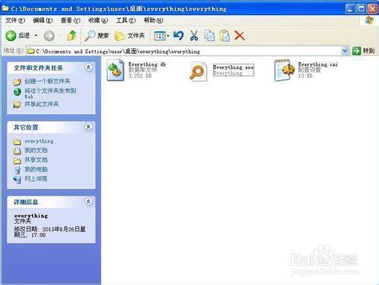379x285 pixels.
Task: Click the Copy documents icon
Action: (209, 36)
